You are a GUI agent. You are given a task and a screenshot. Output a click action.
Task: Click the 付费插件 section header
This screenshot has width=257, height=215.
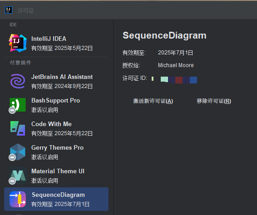click(x=20, y=63)
